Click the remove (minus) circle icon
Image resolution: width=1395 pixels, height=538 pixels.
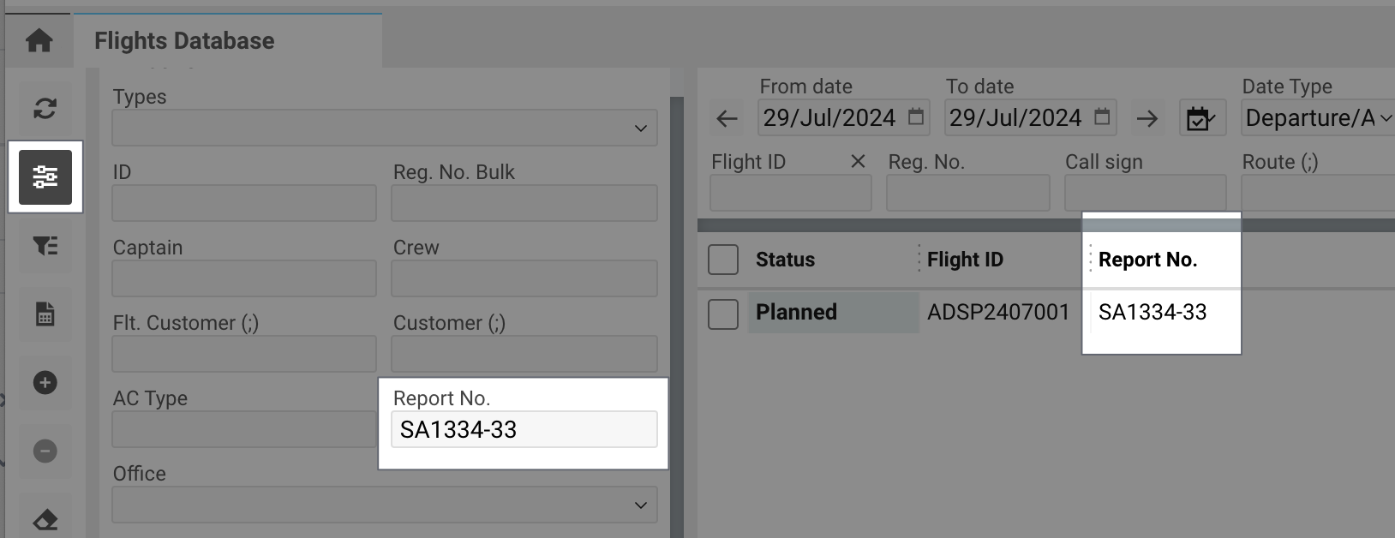point(45,451)
